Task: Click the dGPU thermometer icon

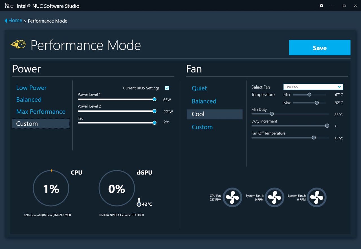Action: (x=139, y=202)
